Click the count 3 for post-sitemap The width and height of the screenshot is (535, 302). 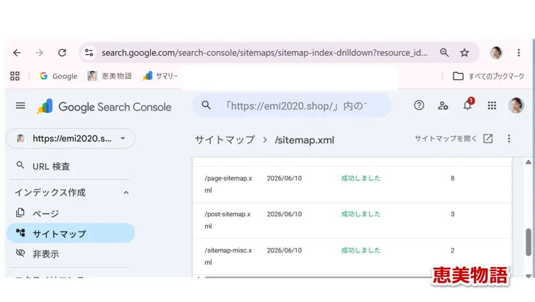coord(452,214)
